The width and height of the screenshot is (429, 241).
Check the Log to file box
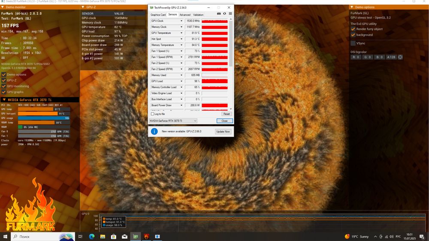tap(152, 114)
